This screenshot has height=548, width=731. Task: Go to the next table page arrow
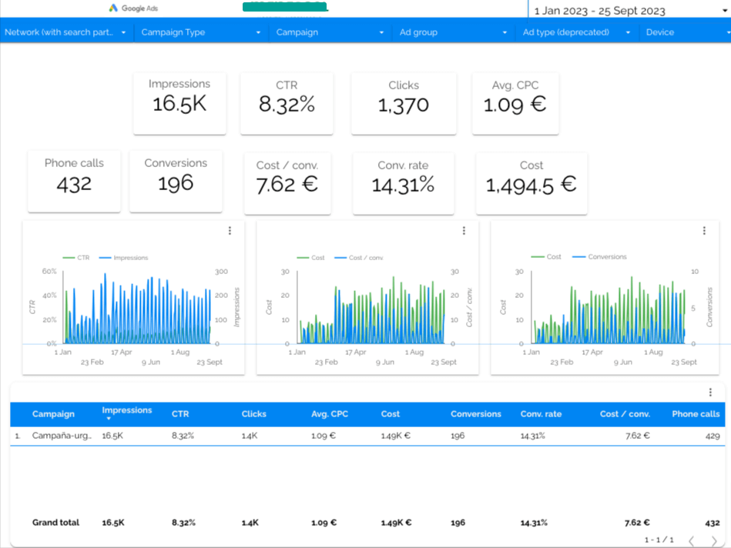point(714,540)
